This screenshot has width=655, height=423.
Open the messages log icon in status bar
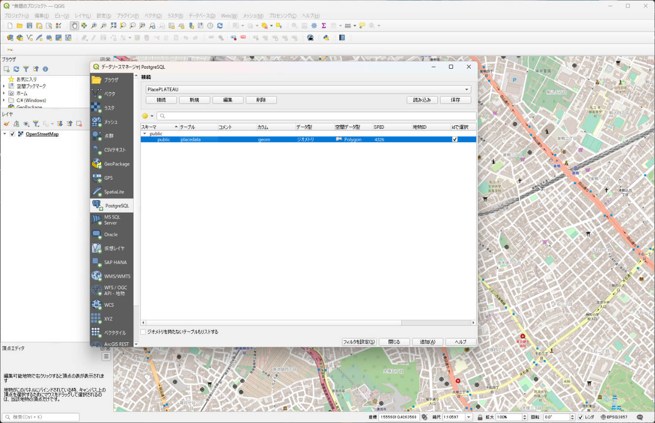pyautogui.click(x=639, y=417)
